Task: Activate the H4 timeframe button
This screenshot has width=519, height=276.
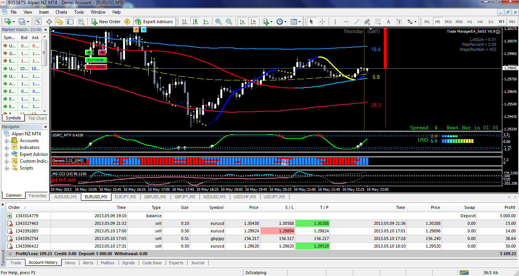Action: tap(480, 22)
